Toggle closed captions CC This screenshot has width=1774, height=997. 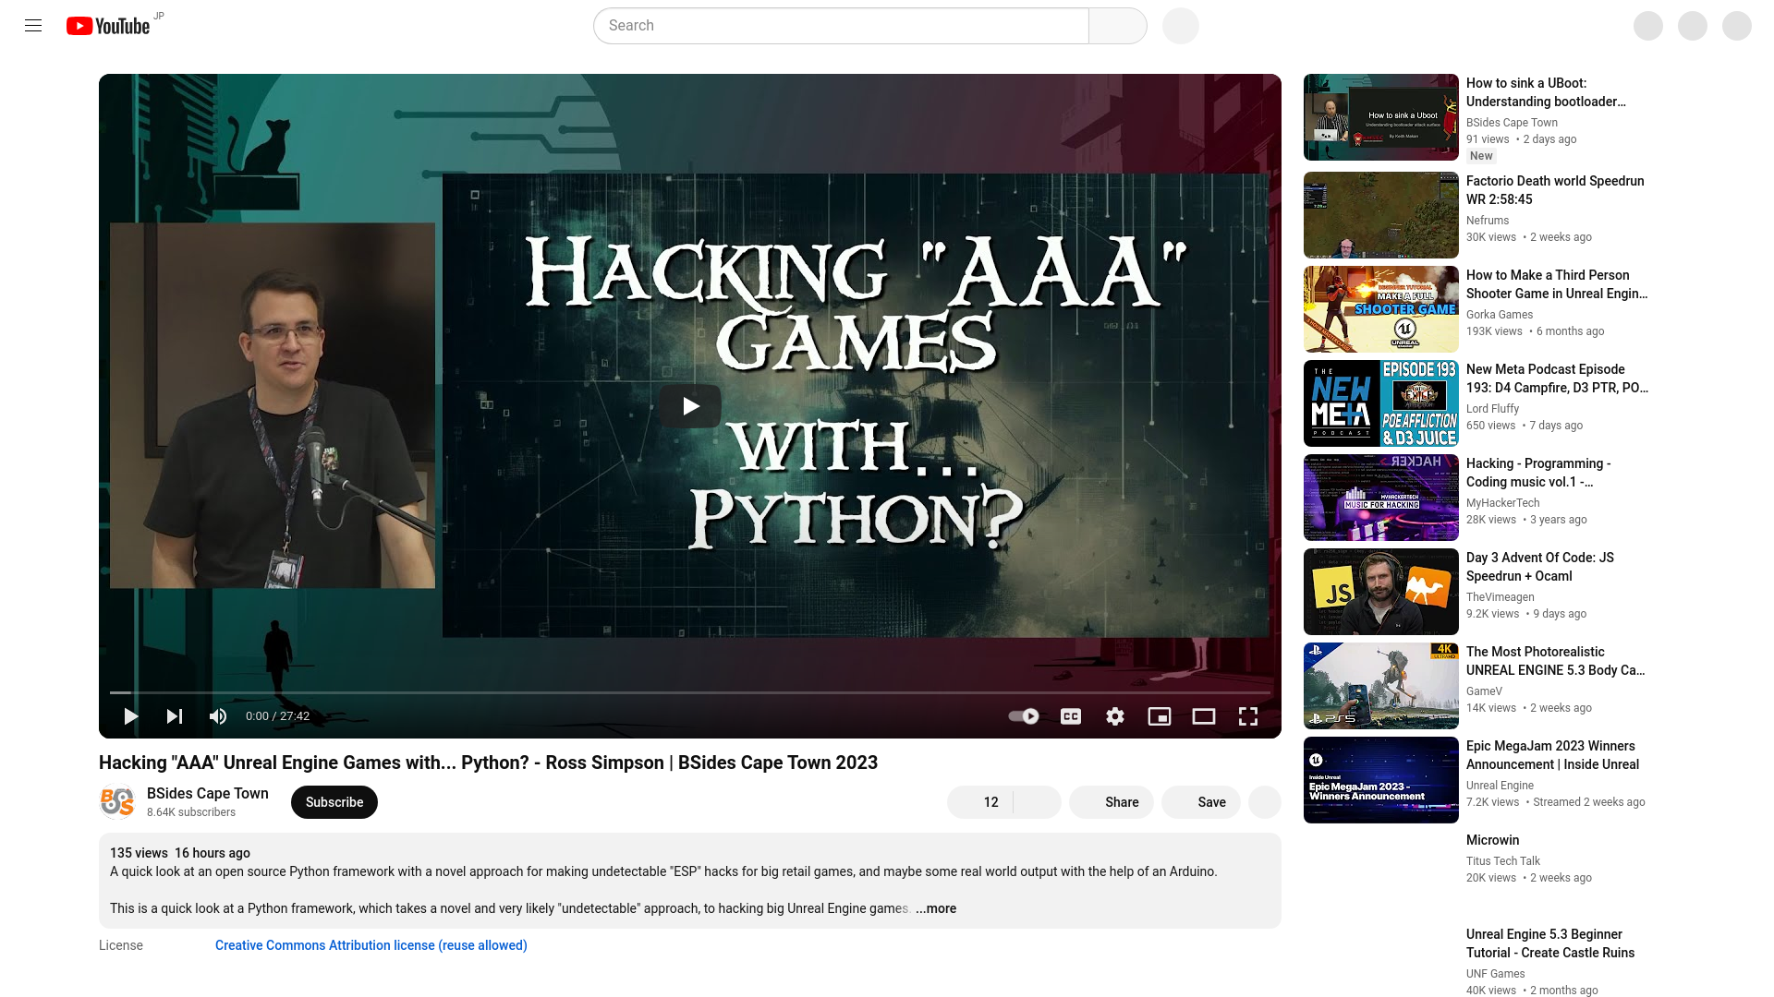(x=1071, y=716)
